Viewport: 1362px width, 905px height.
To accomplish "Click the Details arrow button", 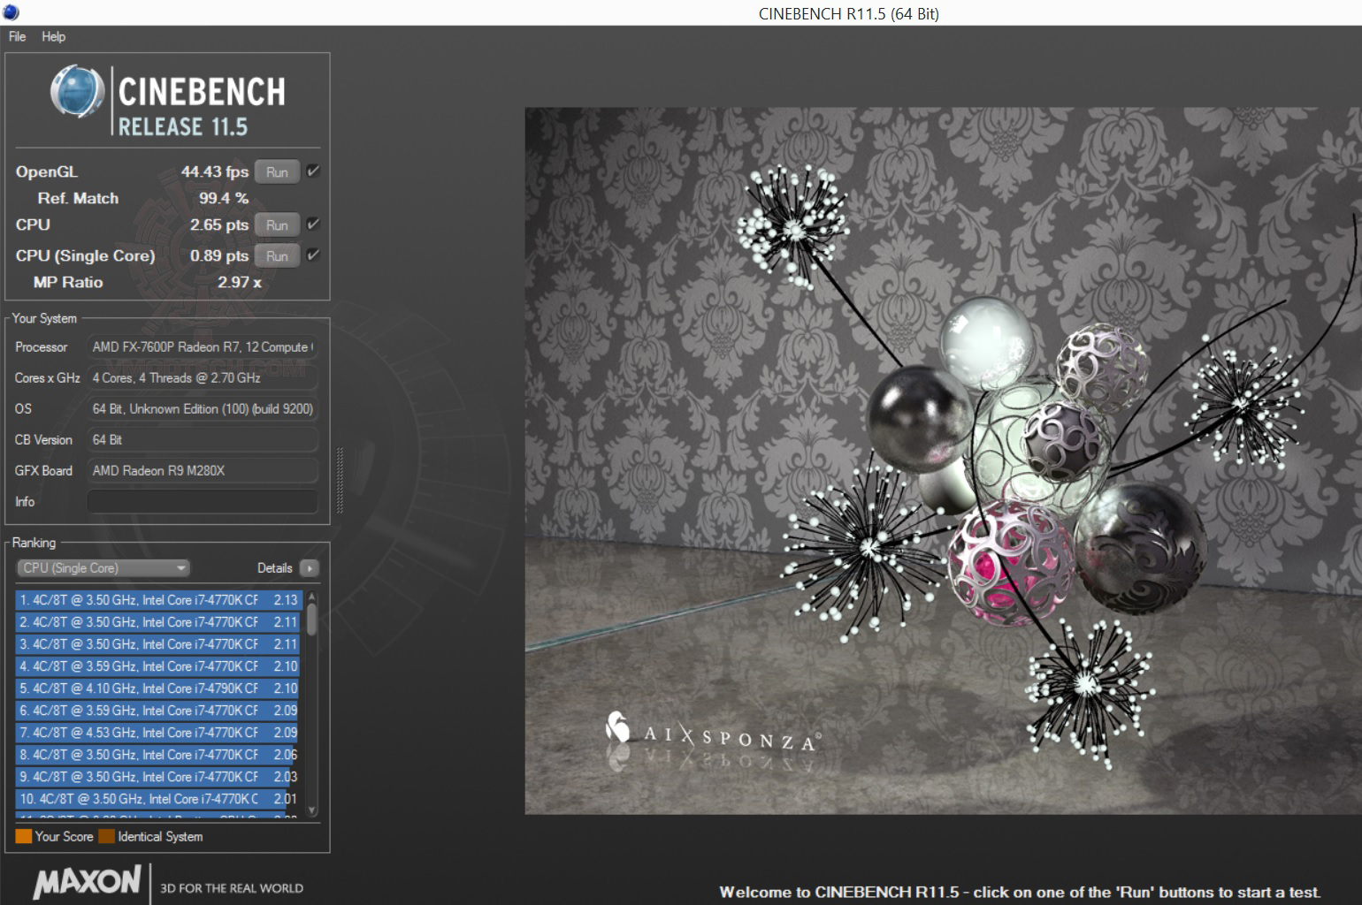I will pyautogui.click(x=310, y=568).
